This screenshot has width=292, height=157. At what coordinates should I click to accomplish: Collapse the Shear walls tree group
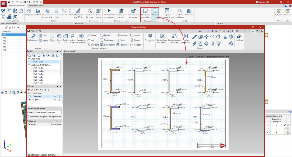tap(29, 59)
